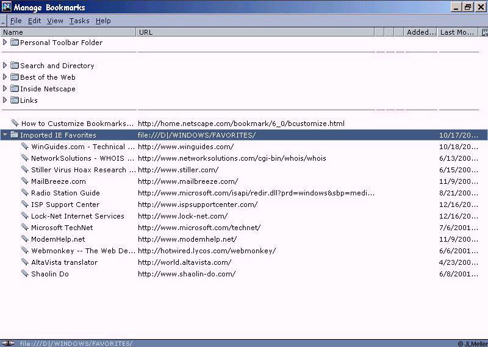The width and height of the screenshot is (488, 347).
Task: Click bookmark icon beside Webmonkey
Action: 25,250
